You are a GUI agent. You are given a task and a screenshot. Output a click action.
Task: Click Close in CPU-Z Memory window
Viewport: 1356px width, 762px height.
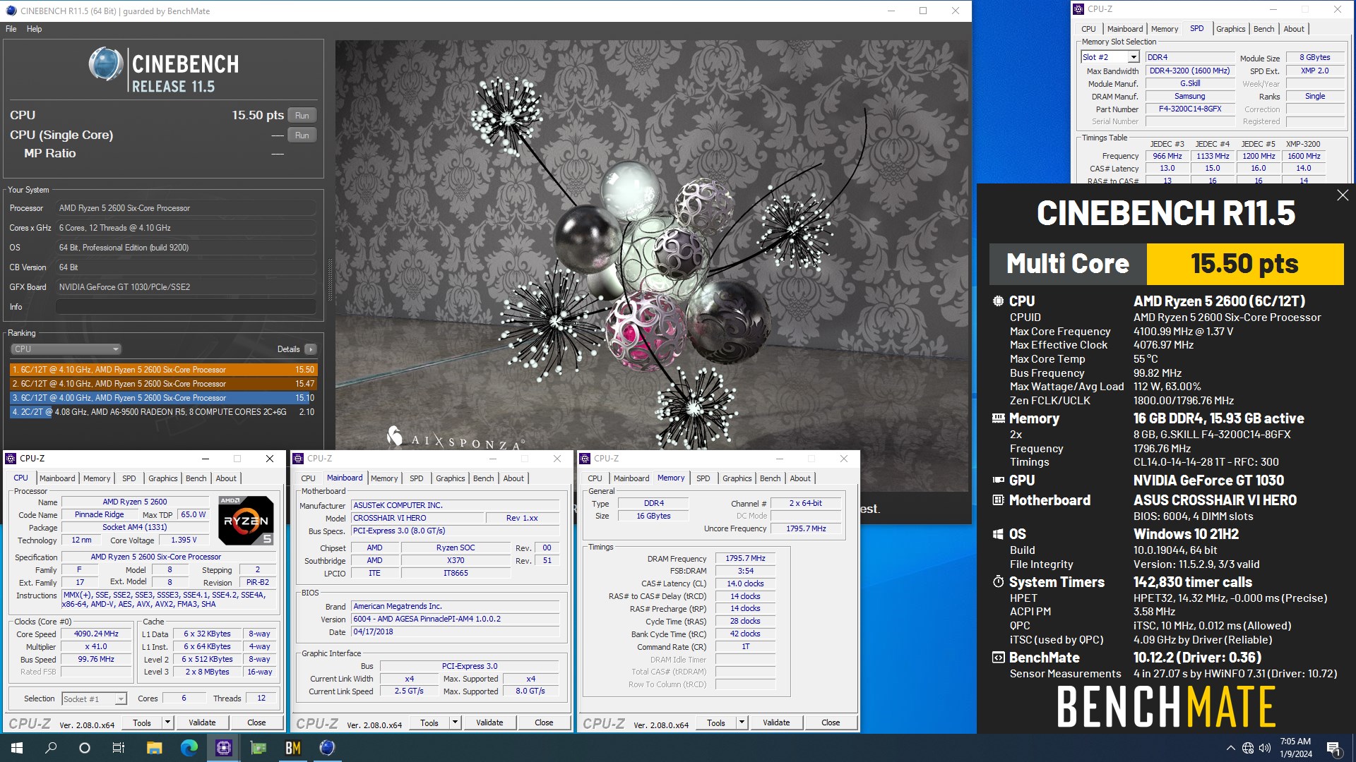831,722
